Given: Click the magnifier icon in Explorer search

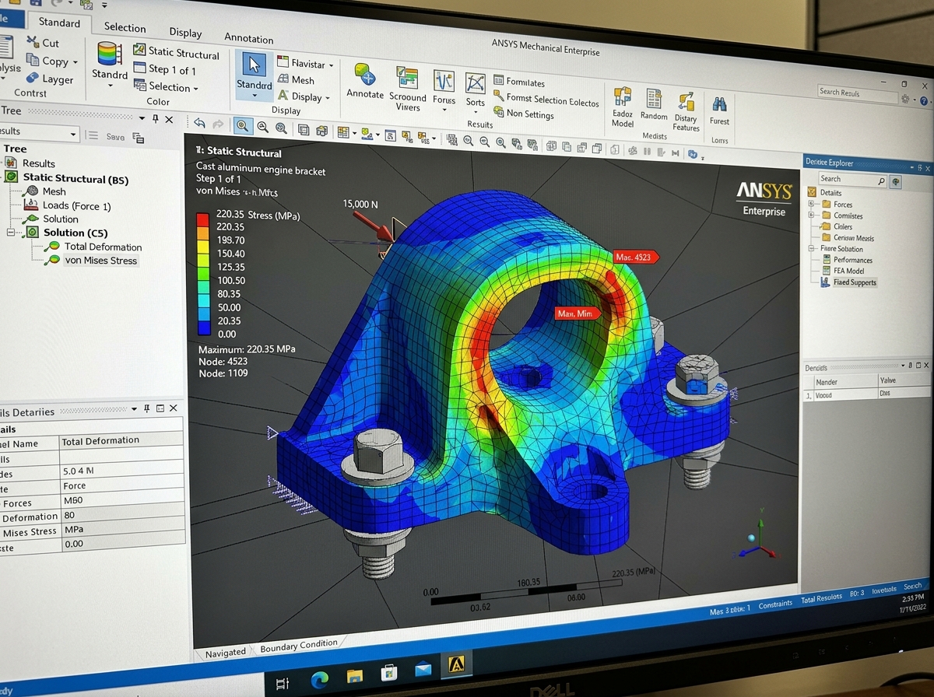Looking at the screenshot, I should click(x=881, y=180).
